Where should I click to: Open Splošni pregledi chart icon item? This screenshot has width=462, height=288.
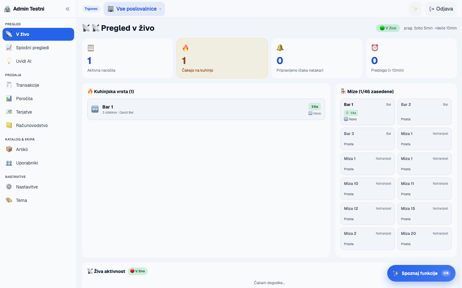pos(38,48)
